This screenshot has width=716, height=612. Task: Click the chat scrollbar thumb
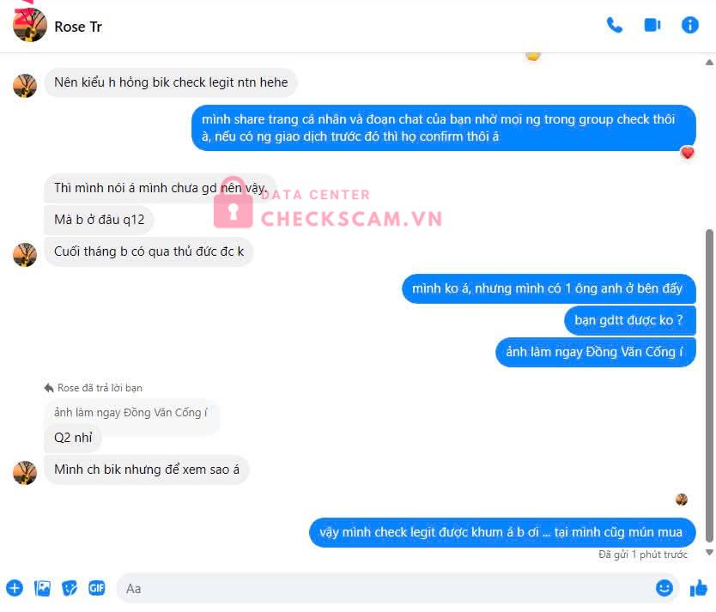[x=709, y=385]
